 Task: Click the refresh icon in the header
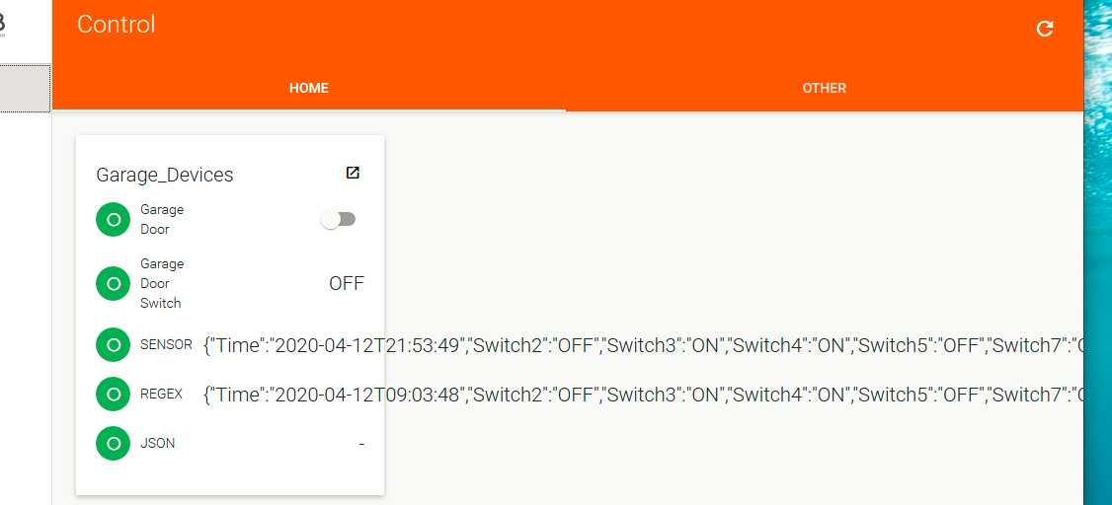tap(1045, 30)
